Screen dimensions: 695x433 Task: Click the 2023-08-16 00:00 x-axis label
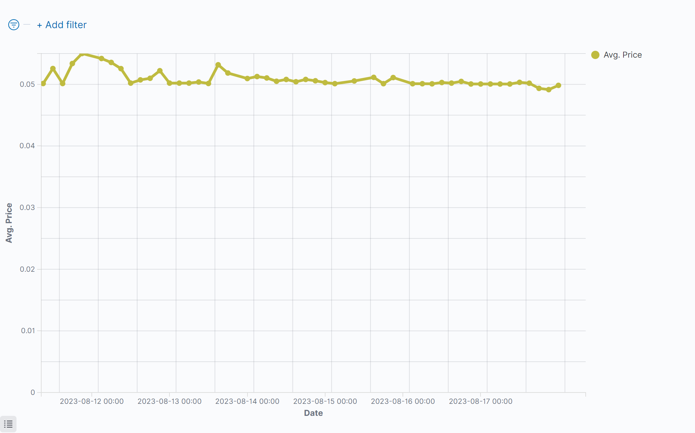click(x=403, y=401)
